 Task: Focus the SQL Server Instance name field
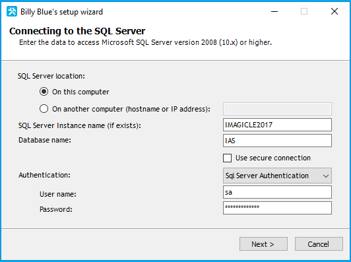(x=277, y=125)
